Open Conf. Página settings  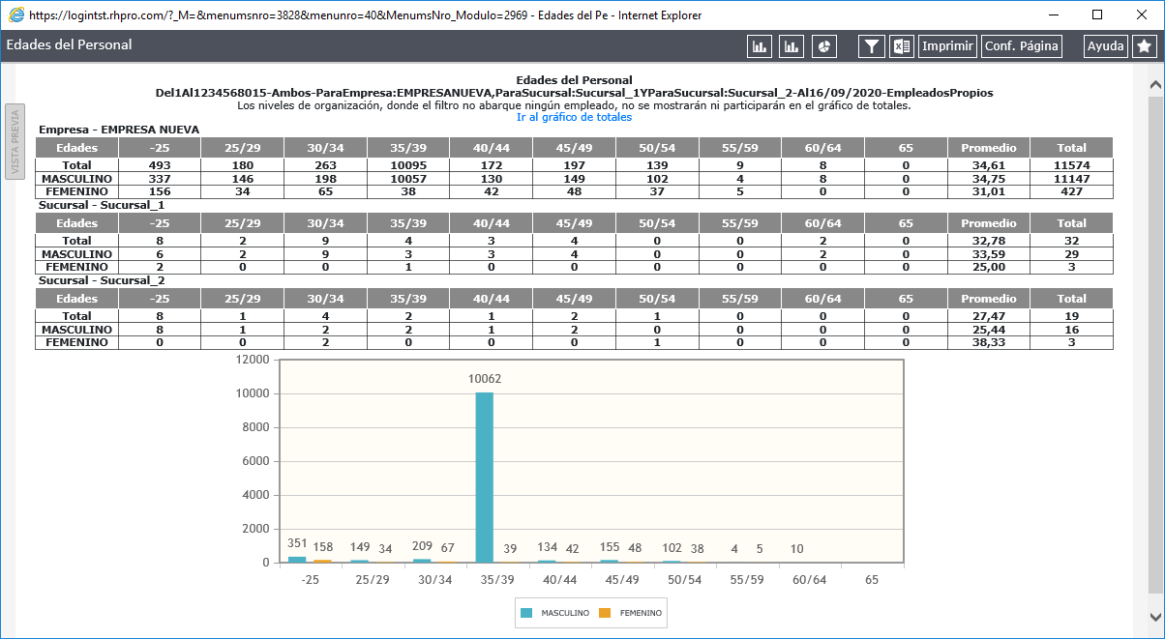[x=1021, y=45]
